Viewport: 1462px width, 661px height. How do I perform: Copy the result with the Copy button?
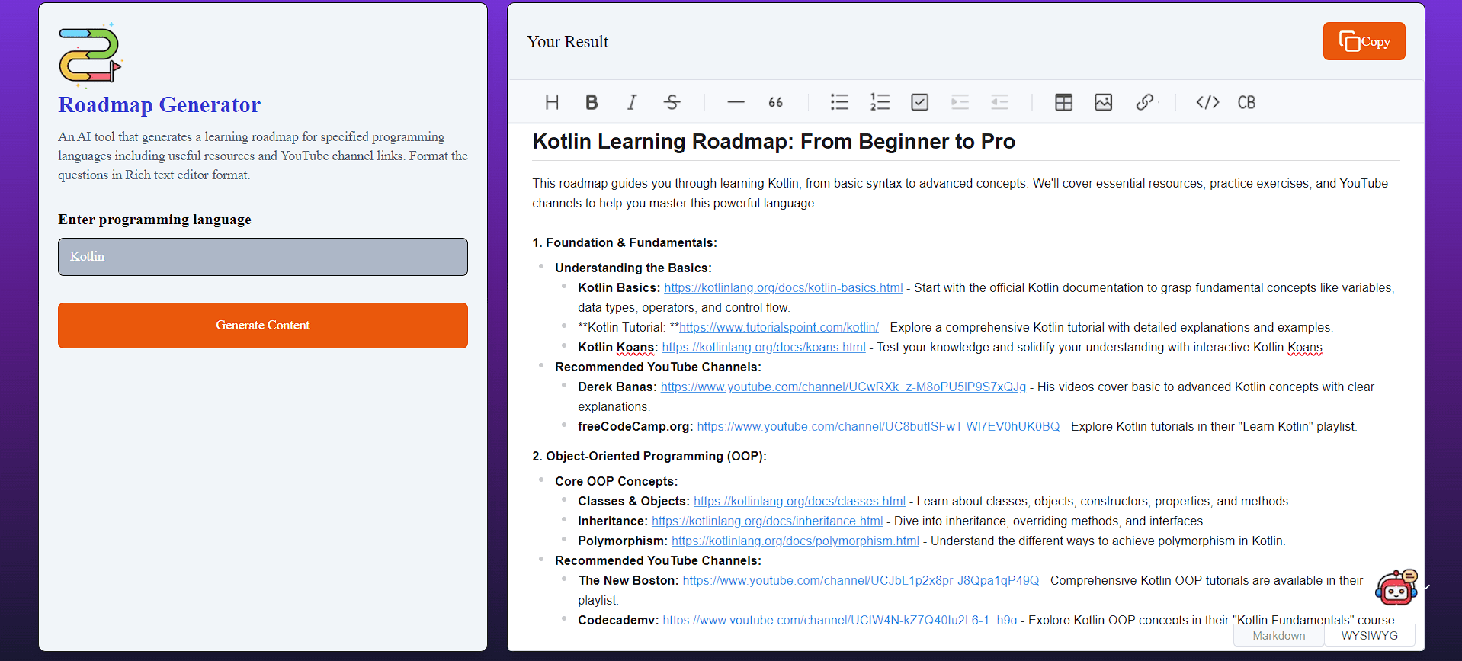click(1364, 41)
